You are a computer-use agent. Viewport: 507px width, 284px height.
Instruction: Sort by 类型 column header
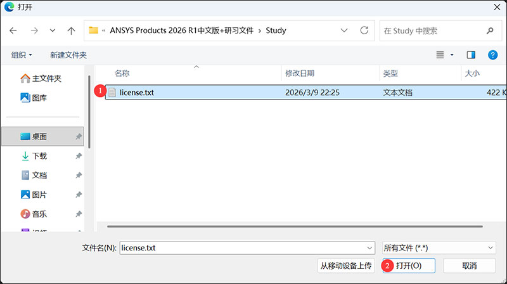point(390,74)
